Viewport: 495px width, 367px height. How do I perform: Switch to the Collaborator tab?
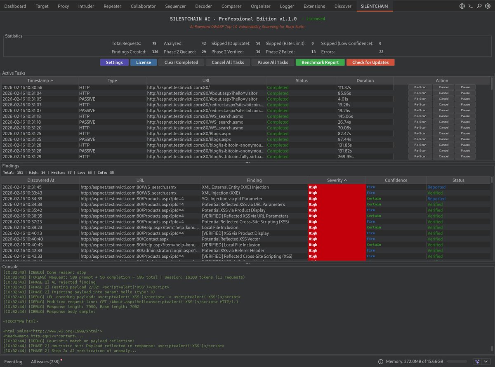(143, 6)
